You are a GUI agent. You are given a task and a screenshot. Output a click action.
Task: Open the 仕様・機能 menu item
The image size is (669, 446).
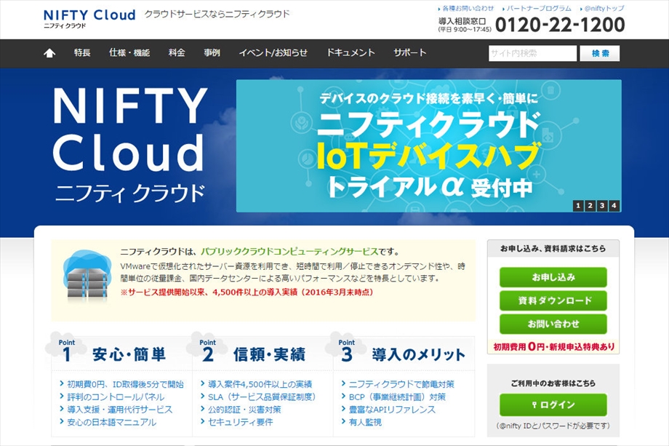click(129, 52)
